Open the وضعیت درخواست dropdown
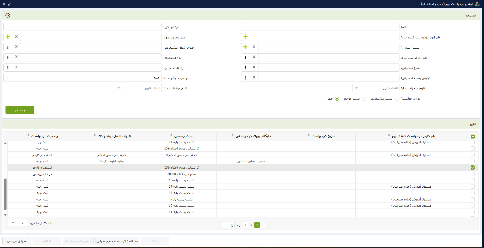Viewport: 484px width, 248px height. tap(82, 78)
